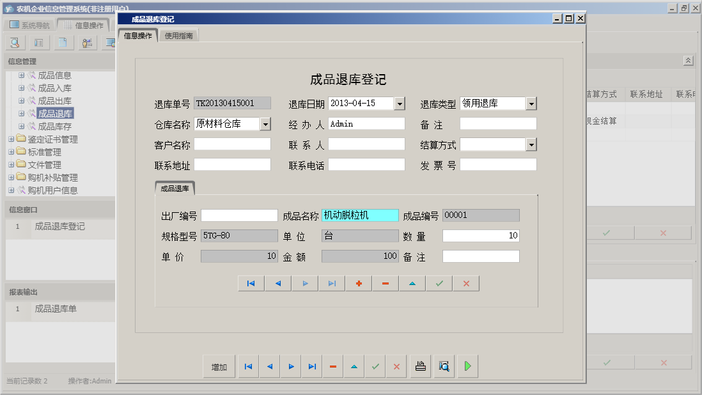
Task: Jump to first record with bottom navigation icon
Action: [x=248, y=366]
